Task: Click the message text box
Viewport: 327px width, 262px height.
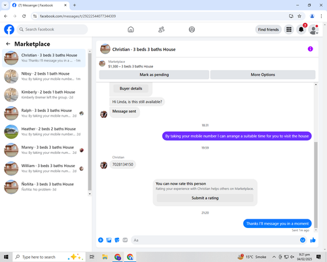Action: tap(215, 240)
